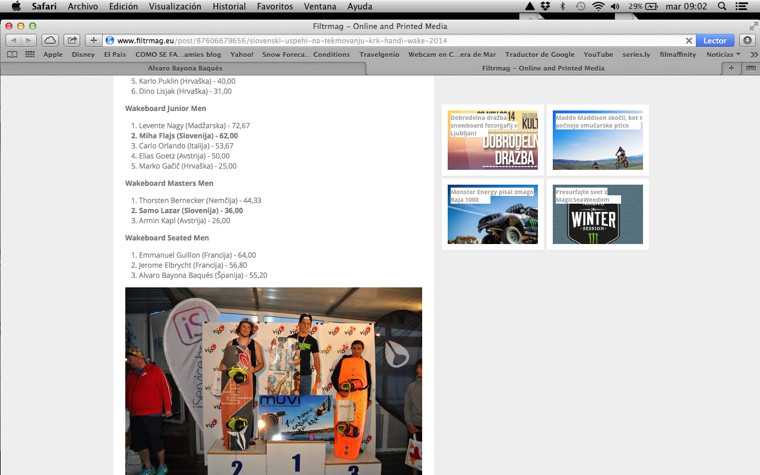This screenshot has height=475, width=760.
Task: Open iCloud Tabs cloud button
Action: (x=50, y=40)
